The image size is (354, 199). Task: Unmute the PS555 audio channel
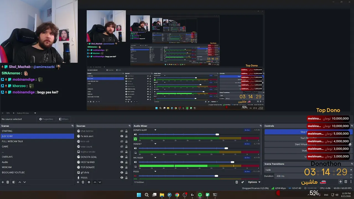point(135,176)
